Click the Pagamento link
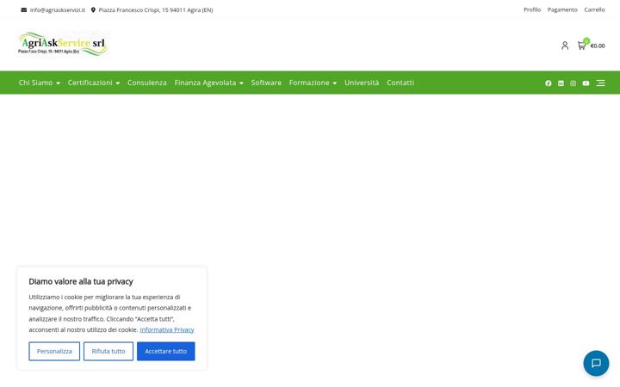The width and height of the screenshot is (620, 387). [x=562, y=9]
